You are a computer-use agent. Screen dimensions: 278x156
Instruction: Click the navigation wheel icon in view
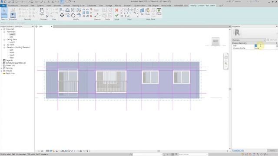(226, 58)
